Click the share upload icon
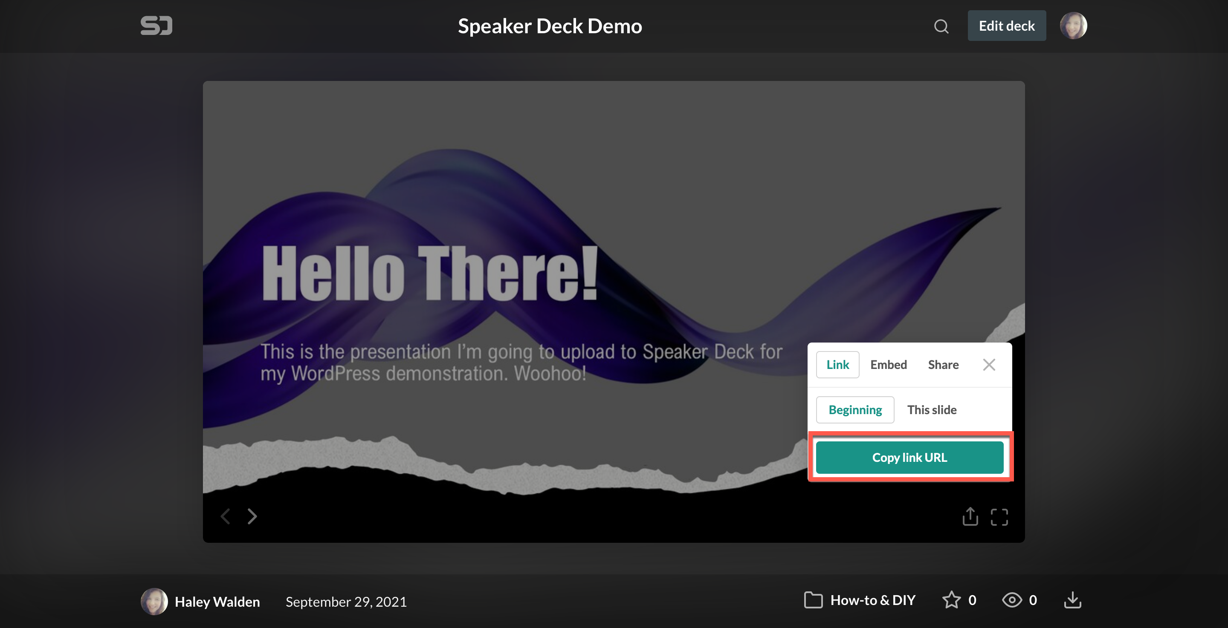This screenshot has height=628, width=1228. [x=970, y=516]
